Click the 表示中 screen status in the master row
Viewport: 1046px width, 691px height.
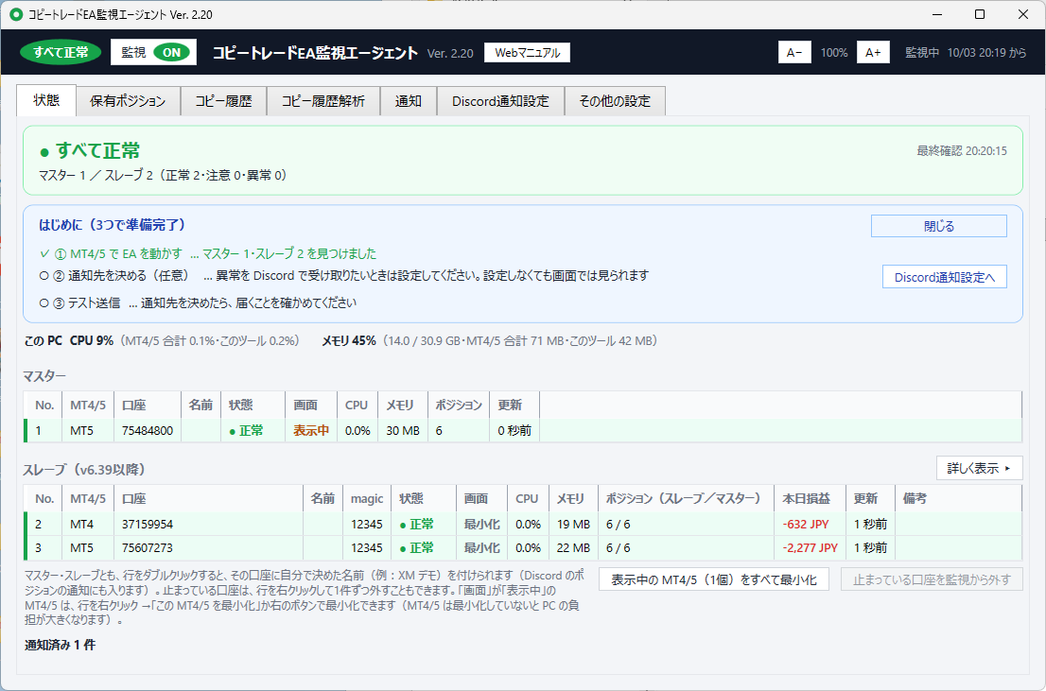pos(311,431)
